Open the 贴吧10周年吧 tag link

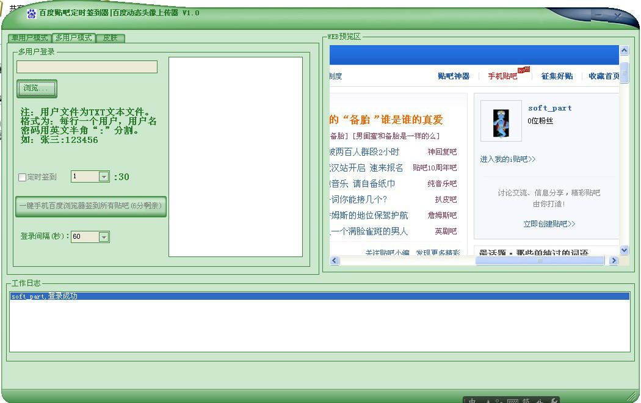tap(435, 167)
